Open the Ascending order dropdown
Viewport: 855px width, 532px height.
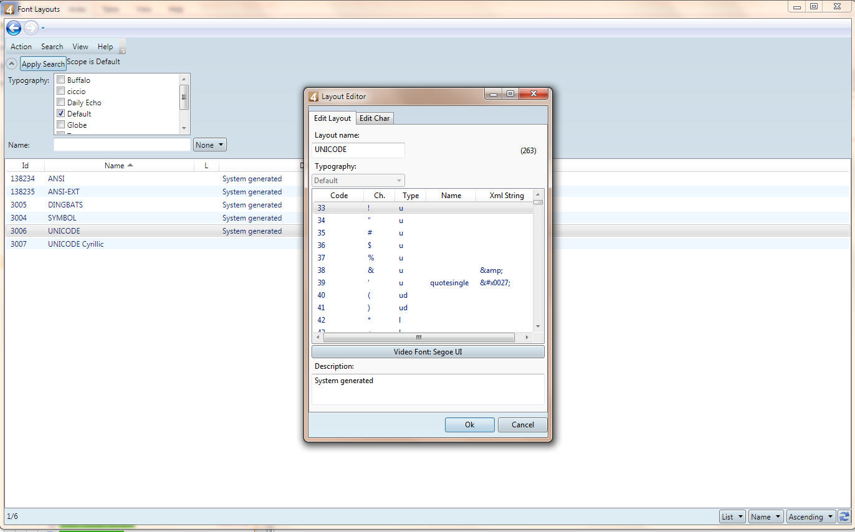click(811, 516)
